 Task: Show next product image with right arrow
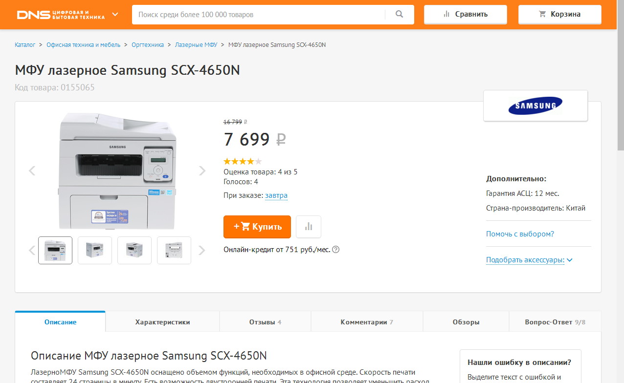pos(202,170)
